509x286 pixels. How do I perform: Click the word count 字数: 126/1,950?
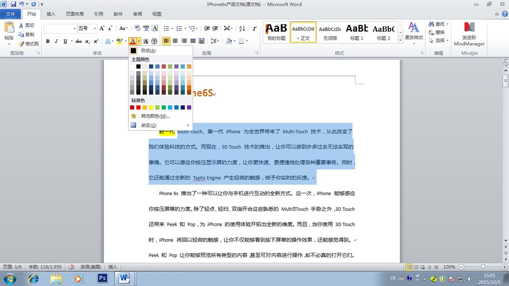45,267
